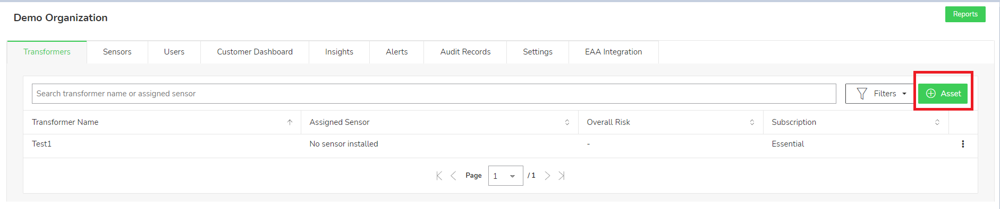Open the Filters dropdown

(x=882, y=94)
